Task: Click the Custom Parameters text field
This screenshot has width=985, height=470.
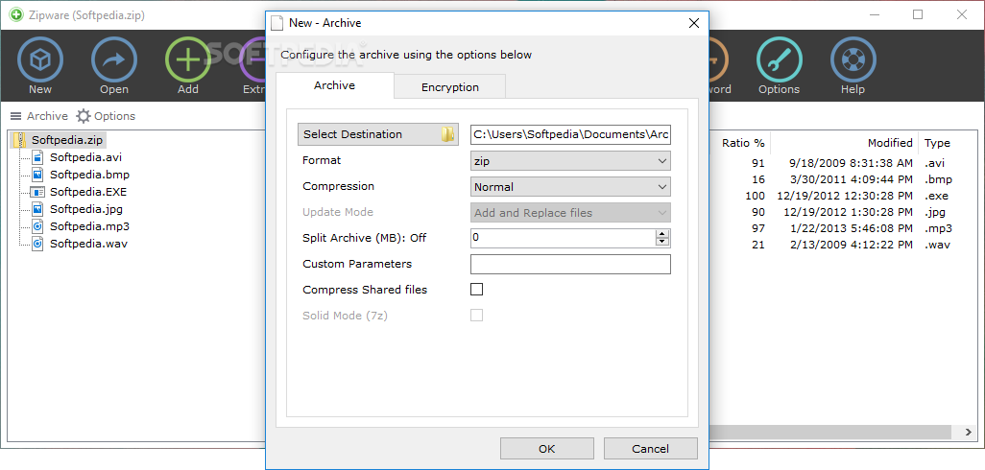Action: [x=570, y=264]
